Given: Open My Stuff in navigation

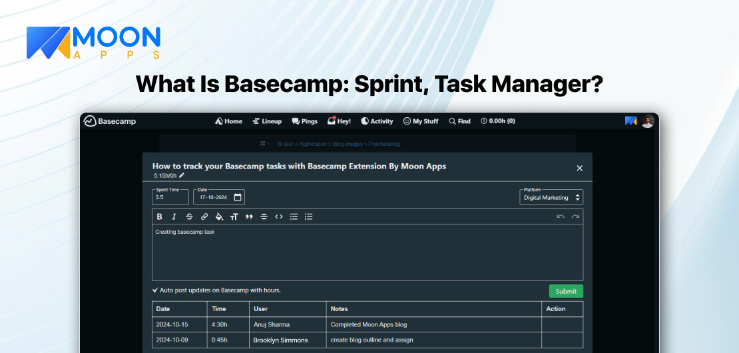Looking at the screenshot, I should 421,121.
